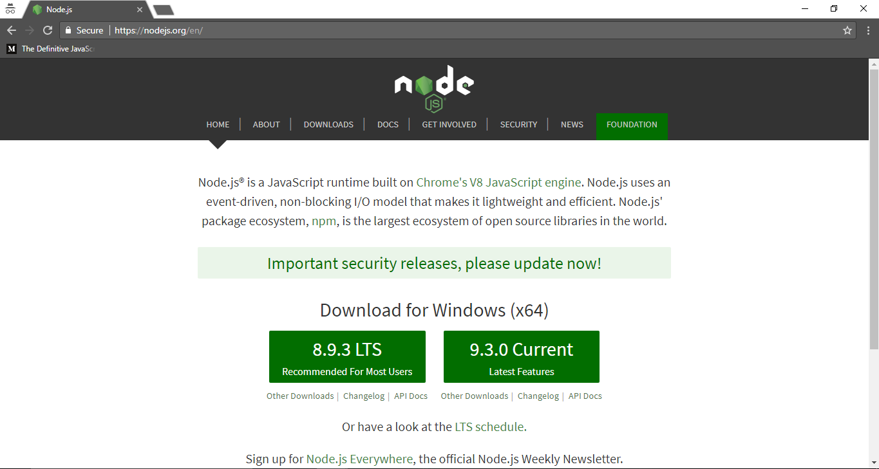The image size is (879, 469).
Task: Open Other Downloads under 9.3.0 Current
Action: (x=475, y=396)
